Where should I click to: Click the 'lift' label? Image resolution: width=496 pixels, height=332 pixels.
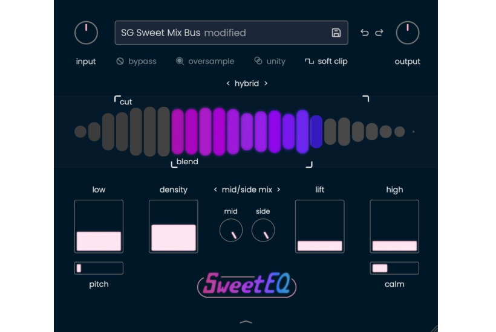(320, 190)
